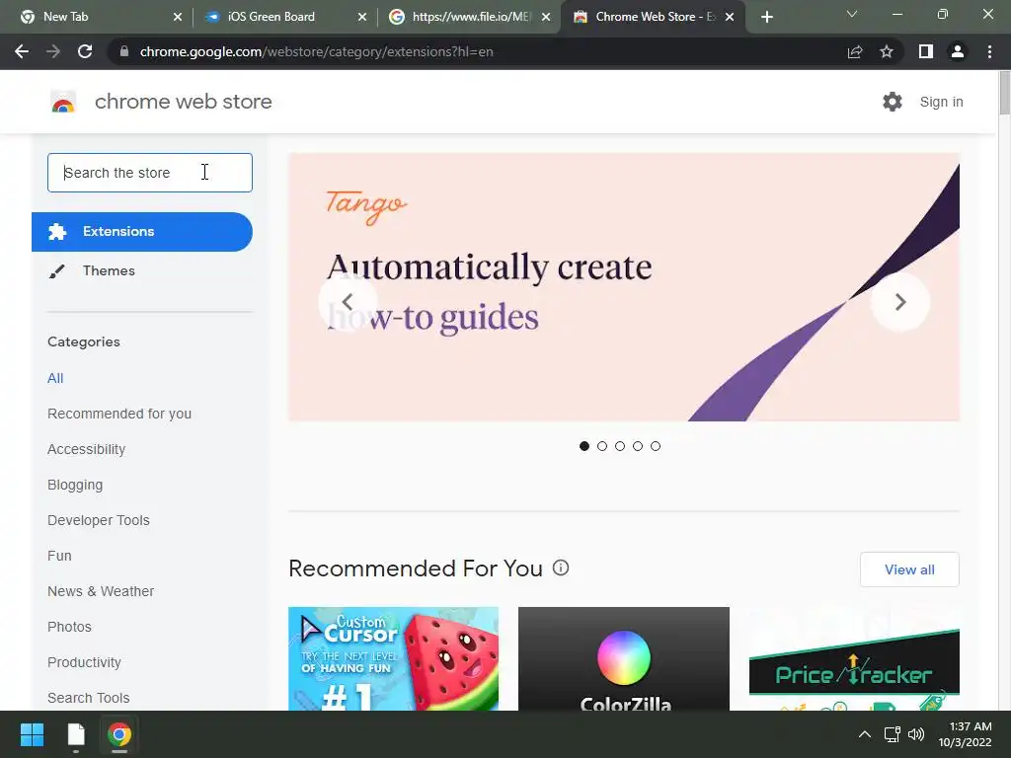Open the Custom Cursor extension card
This screenshot has width=1011, height=758.
click(393, 658)
